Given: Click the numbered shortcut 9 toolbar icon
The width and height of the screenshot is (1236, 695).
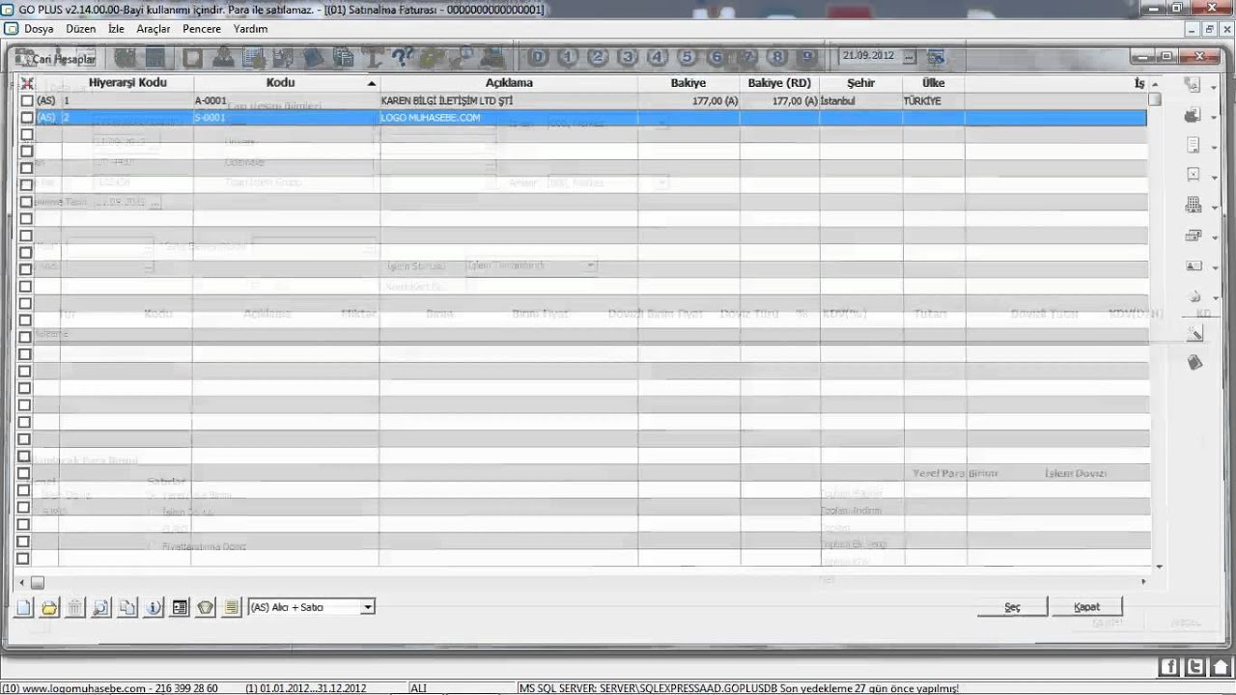Looking at the screenshot, I should point(807,56).
